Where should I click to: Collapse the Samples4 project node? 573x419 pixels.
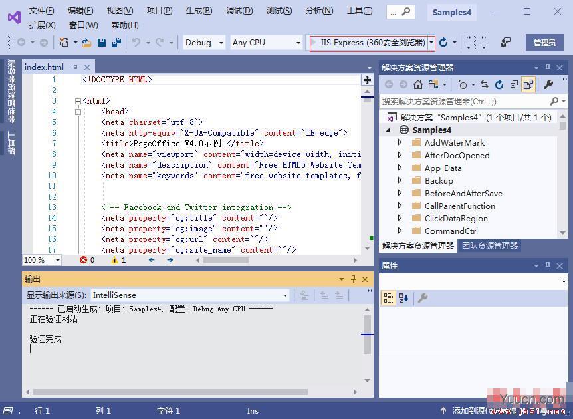click(x=388, y=130)
